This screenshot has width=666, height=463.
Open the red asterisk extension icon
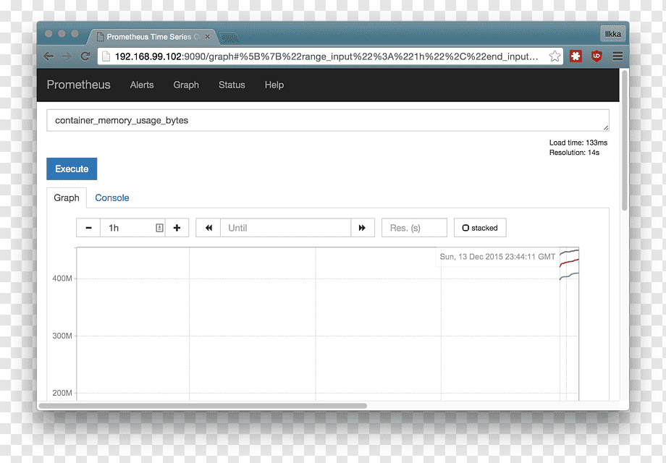576,56
